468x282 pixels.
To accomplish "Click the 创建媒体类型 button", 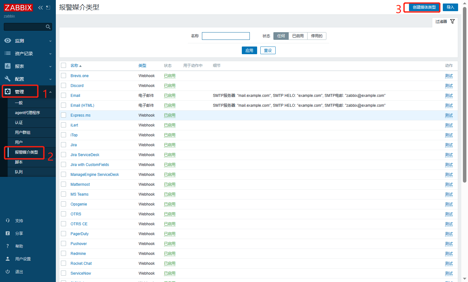I will (x=424, y=7).
